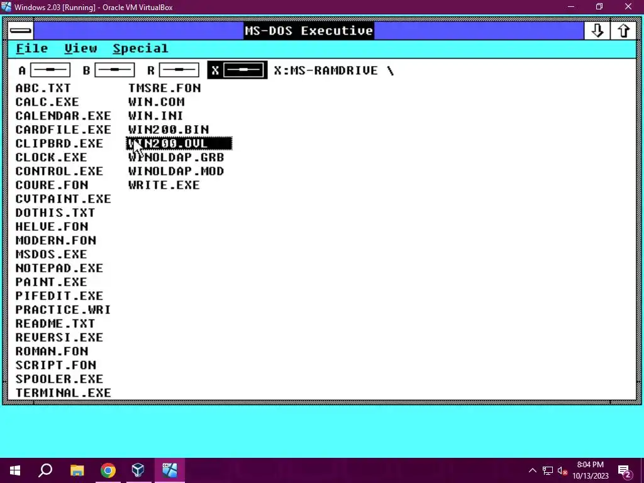644x483 pixels.
Task: Select PRACTICE.WRI file
Action: [64, 309]
